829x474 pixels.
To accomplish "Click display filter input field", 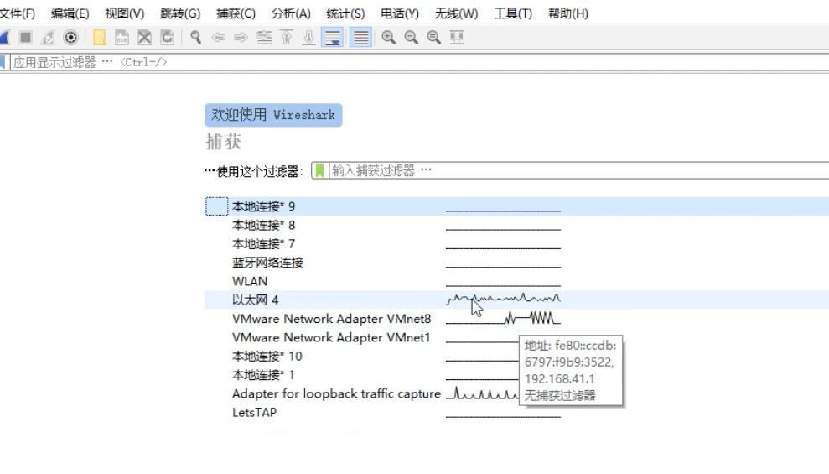I will pyautogui.click(x=420, y=62).
